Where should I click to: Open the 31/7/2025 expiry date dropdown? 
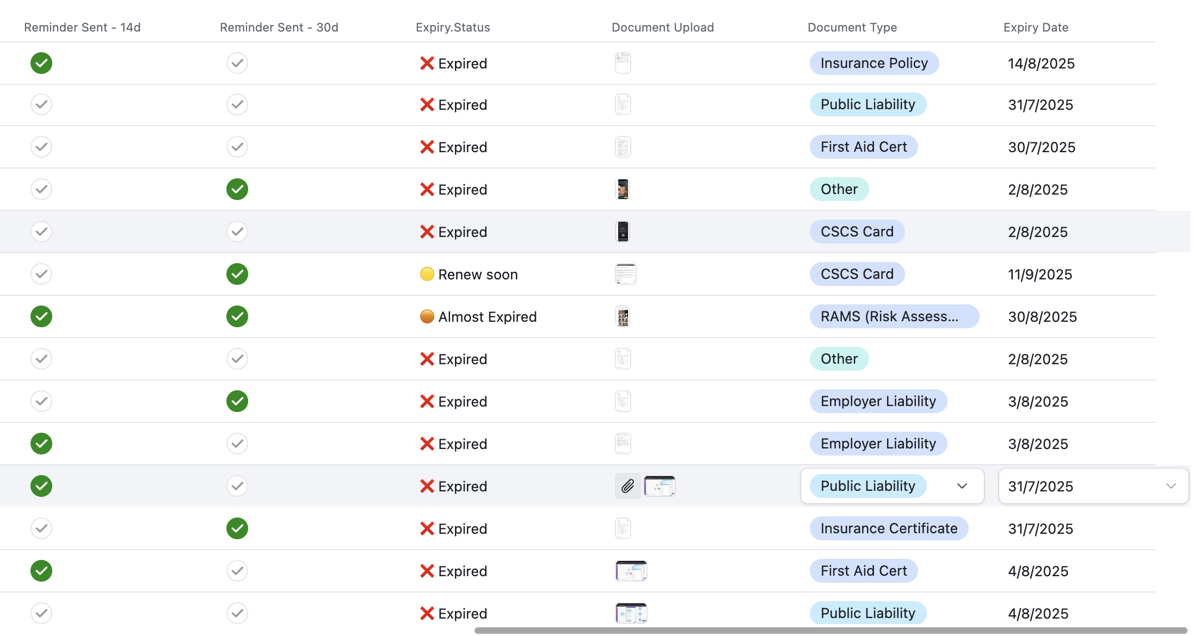tap(1171, 486)
